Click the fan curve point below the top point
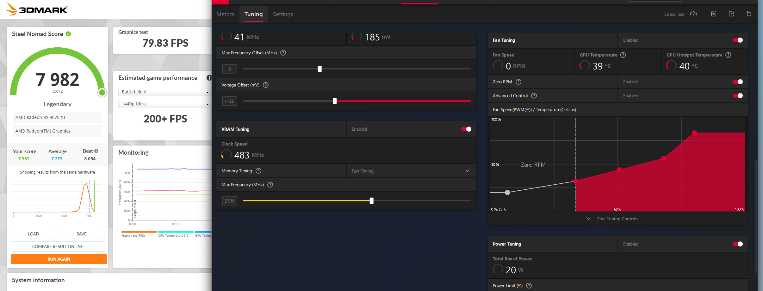Screen dimensions: 763x291 click(664, 158)
